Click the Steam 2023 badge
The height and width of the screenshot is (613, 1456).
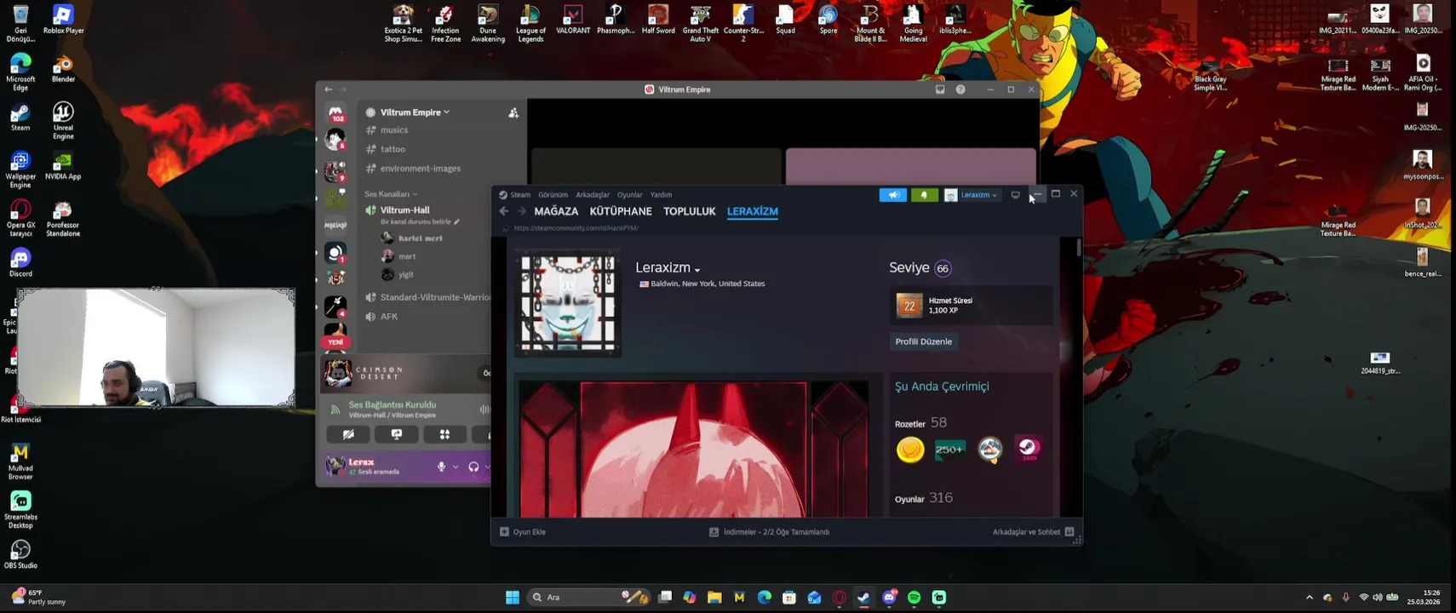point(1029,449)
